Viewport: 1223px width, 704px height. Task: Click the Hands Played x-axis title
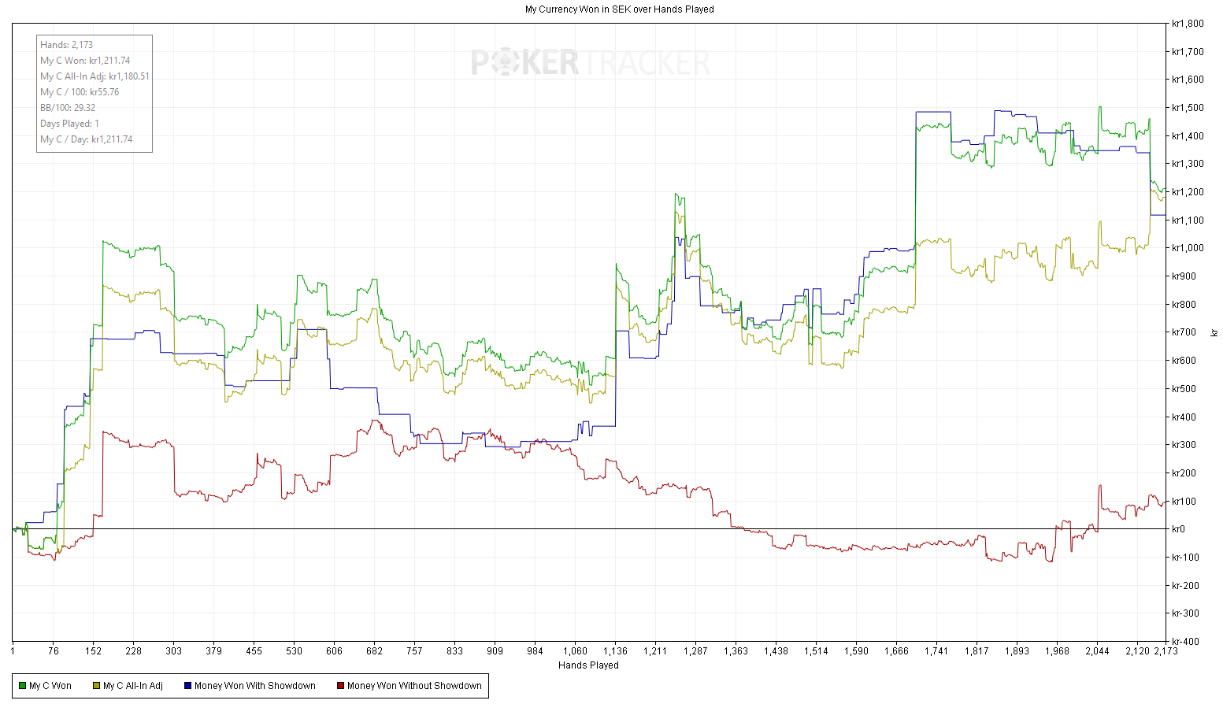pyautogui.click(x=588, y=665)
